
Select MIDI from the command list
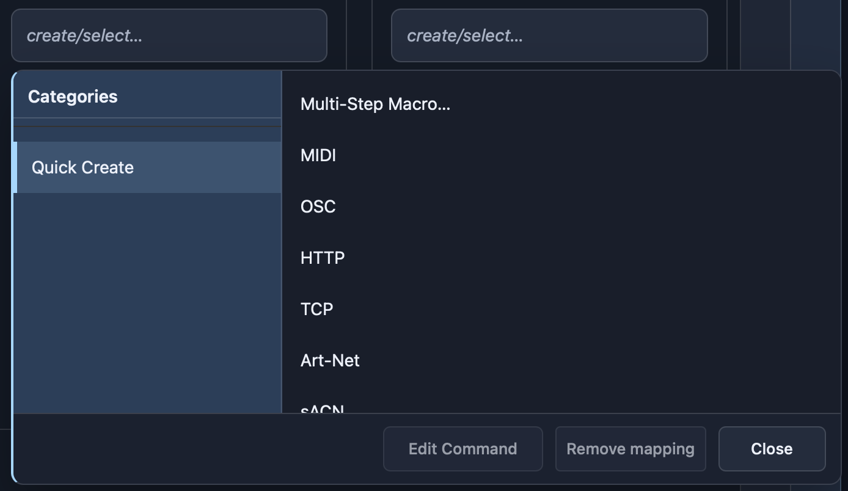pos(318,155)
